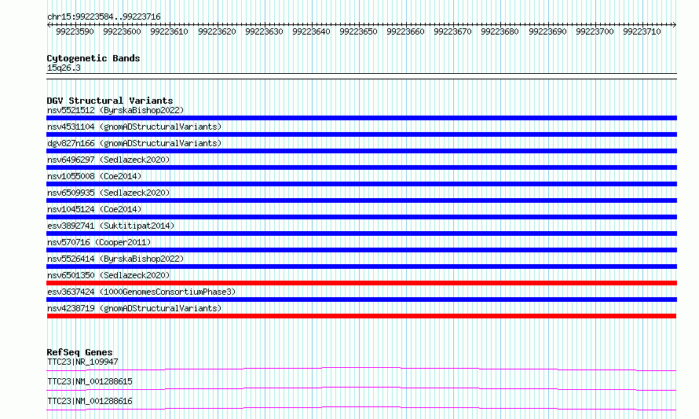Click ruler position 99223690

pos(548,31)
